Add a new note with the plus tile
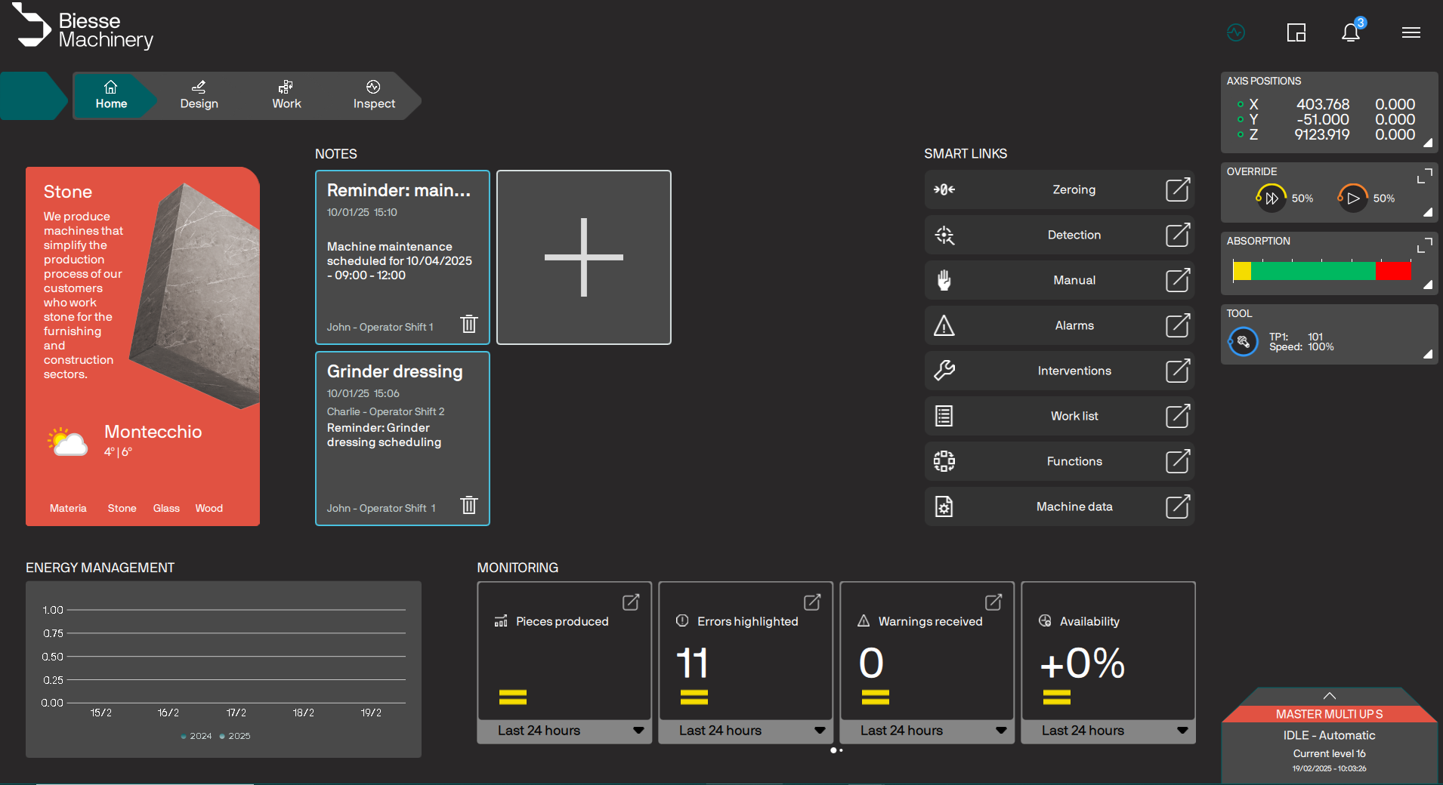The height and width of the screenshot is (785, 1443). click(x=583, y=257)
